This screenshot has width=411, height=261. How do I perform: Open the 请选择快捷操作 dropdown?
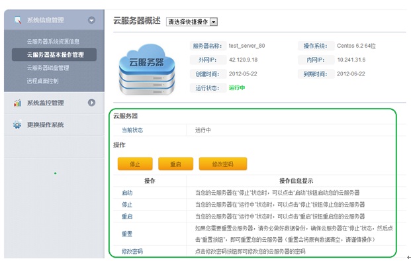[x=192, y=22]
